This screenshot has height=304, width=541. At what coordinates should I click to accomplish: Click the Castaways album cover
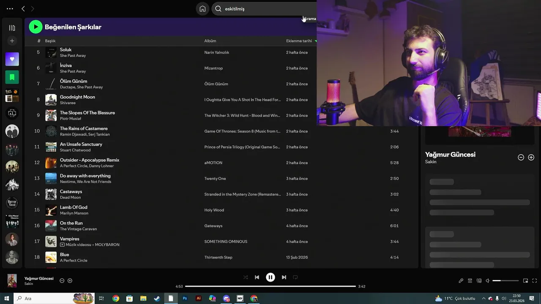point(51,194)
